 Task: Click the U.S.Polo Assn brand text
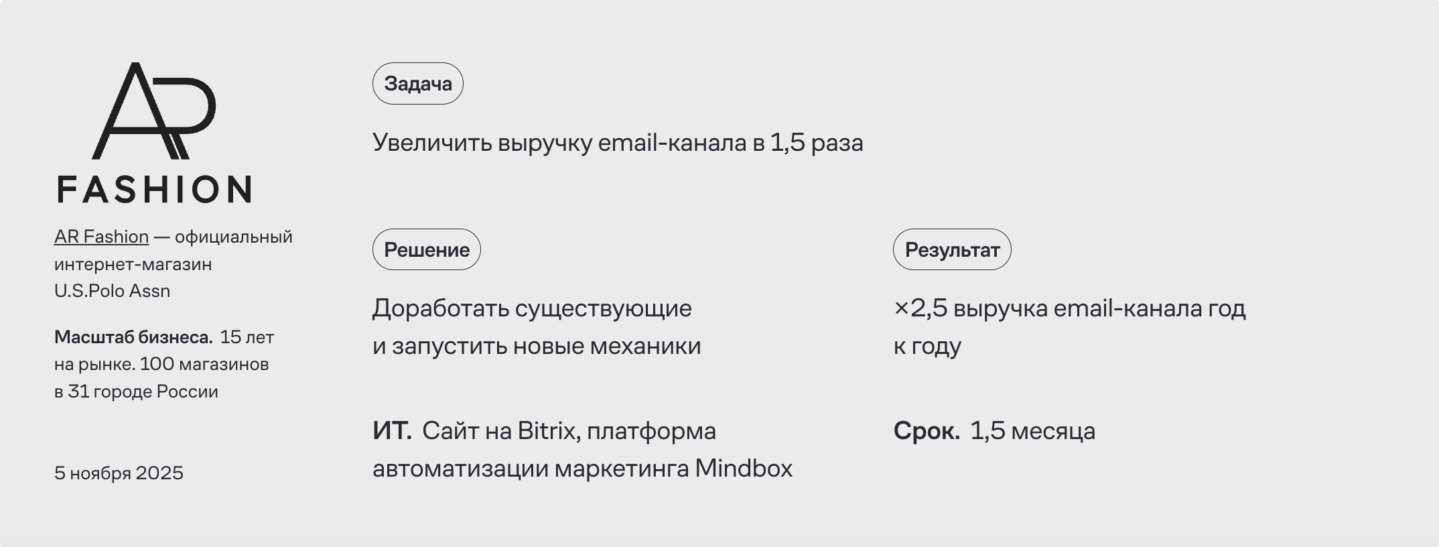coord(112,291)
